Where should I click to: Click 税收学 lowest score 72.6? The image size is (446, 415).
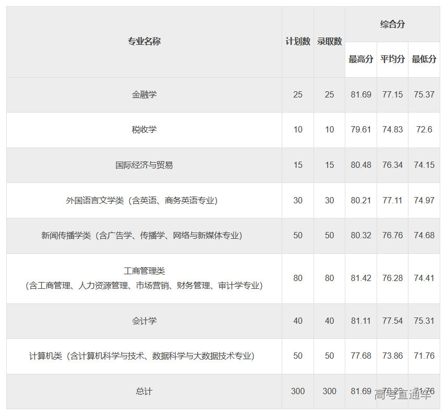[424, 130]
